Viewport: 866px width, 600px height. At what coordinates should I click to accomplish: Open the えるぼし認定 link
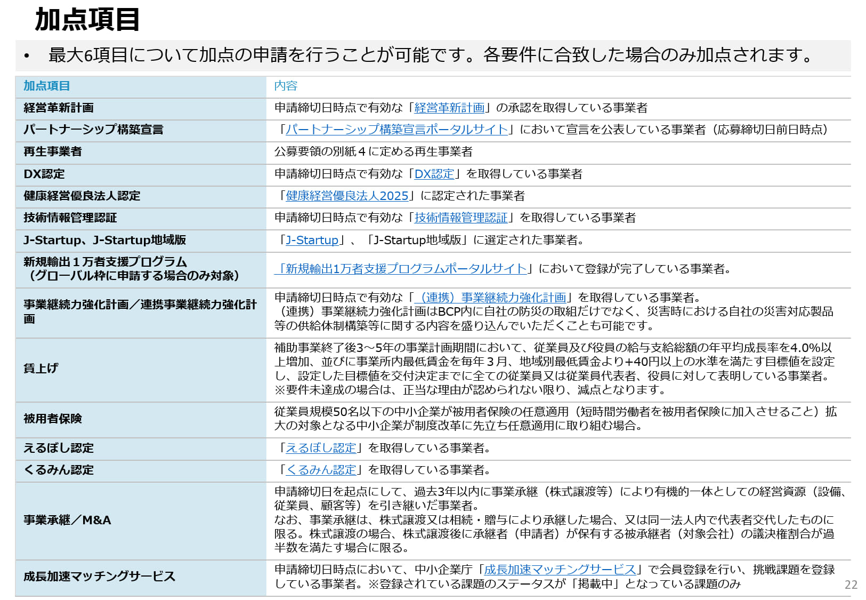pyautogui.click(x=320, y=448)
